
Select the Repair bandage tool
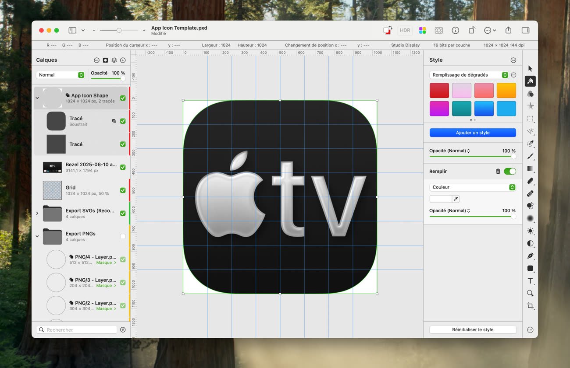[530, 193]
